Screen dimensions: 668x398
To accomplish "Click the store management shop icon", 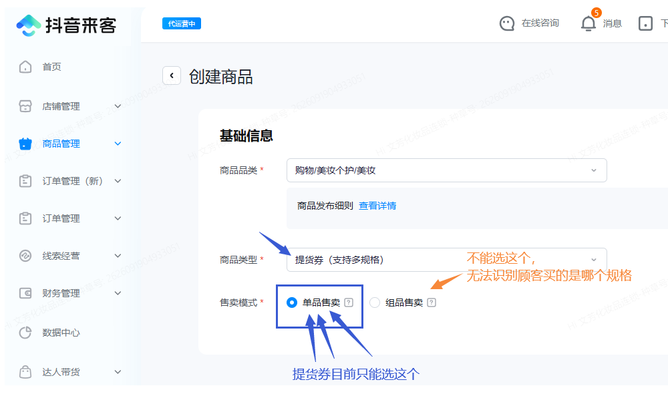I will click(25, 106).
